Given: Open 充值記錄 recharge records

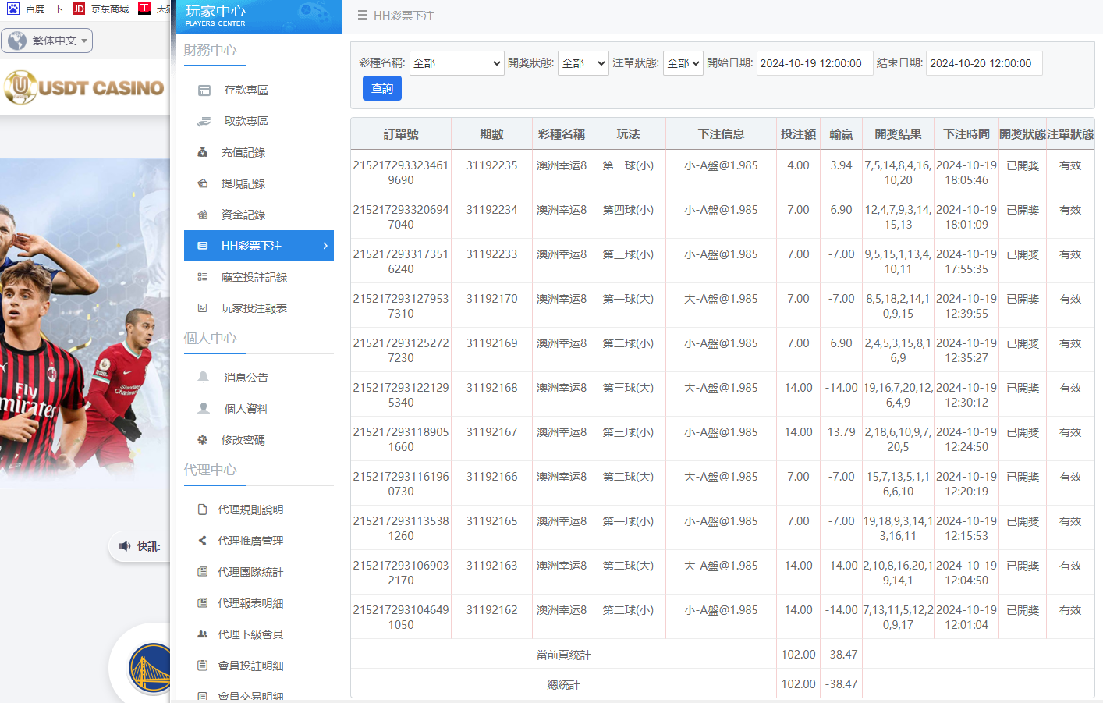Looking at the screenshot, I should point(204,152).
